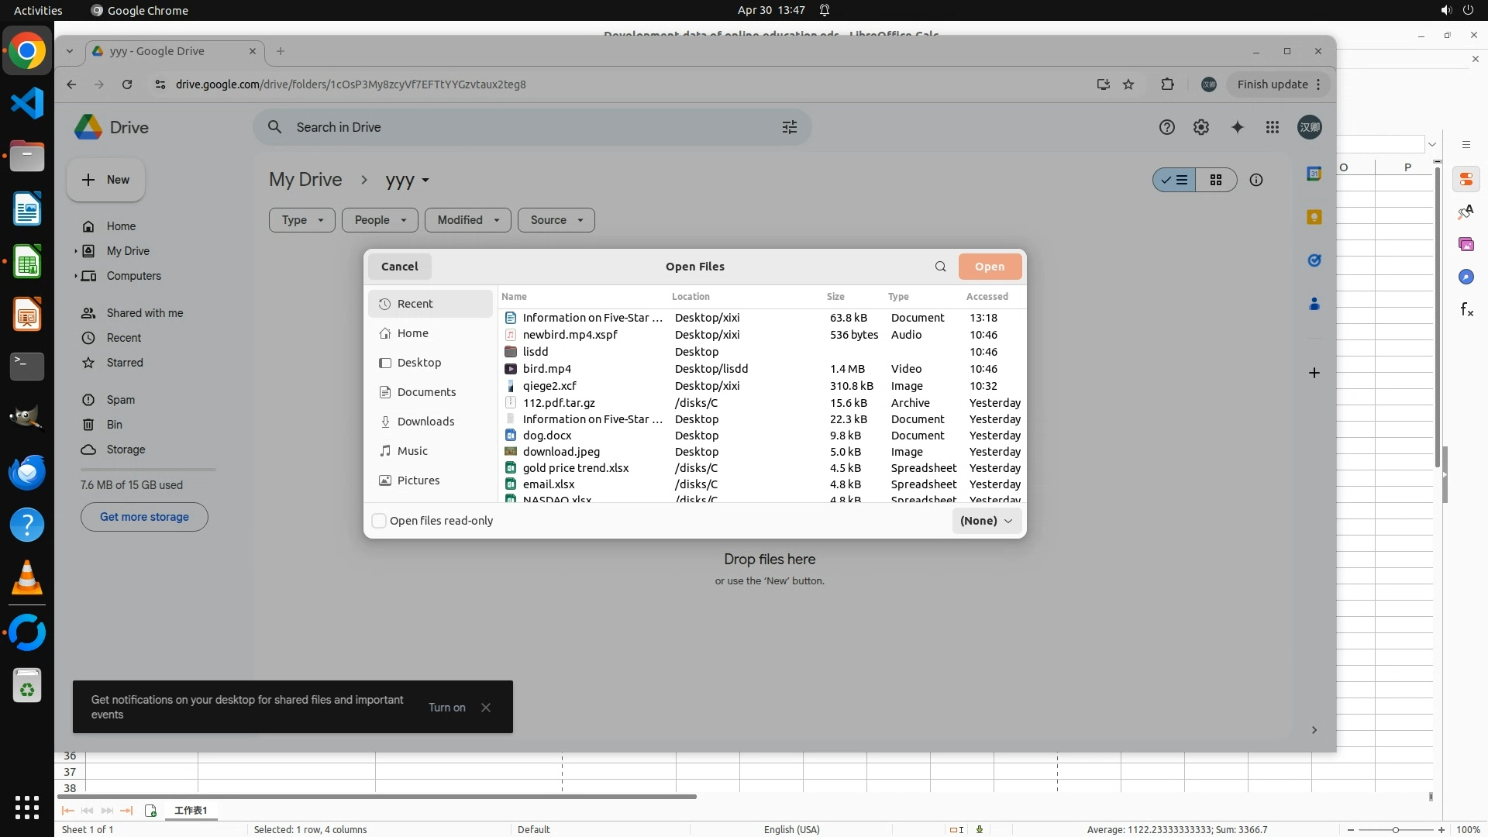1488x837 pixels.
Task: Enable Open files read-only checkbox
Action: pos(379,521)
